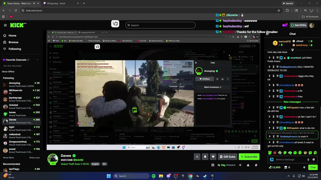Open iamTlagz recommended channel
The width and height of the screenshot is (321, 180).
pyautogui.click(x=21, y=170)
